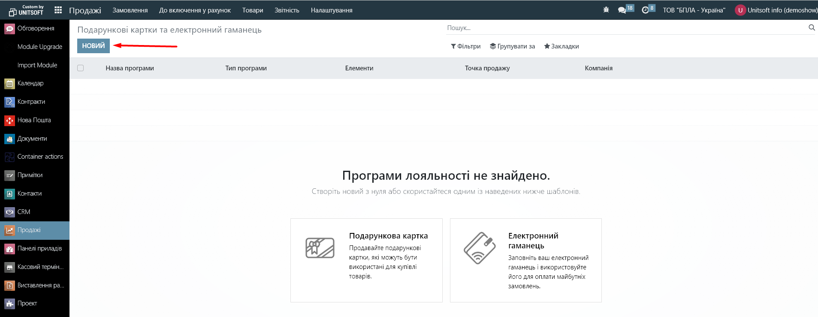818x317 pixels.
Task: Select the Подарункова картка template
Action: pyautogui.click(x=366, y=260)
